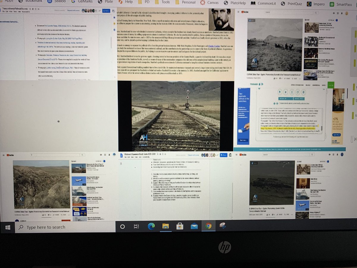
Task: Toggle Autoplay in the bottom-left YouTube window
Action: (x=104, y=161)
